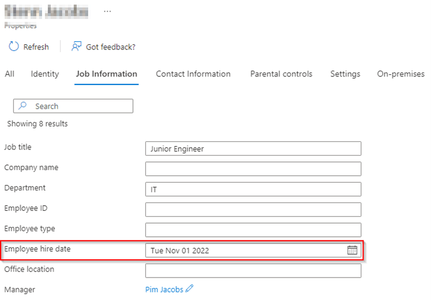Select the Job Information tab

coord(107,74)
